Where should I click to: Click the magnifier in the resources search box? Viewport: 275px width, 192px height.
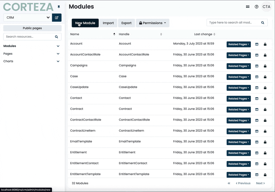pos(57,37)
